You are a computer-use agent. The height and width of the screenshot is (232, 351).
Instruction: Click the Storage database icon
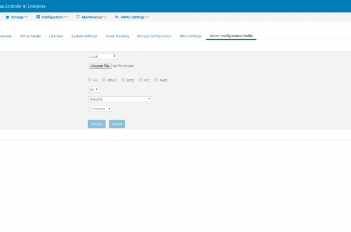coord(7,17)
